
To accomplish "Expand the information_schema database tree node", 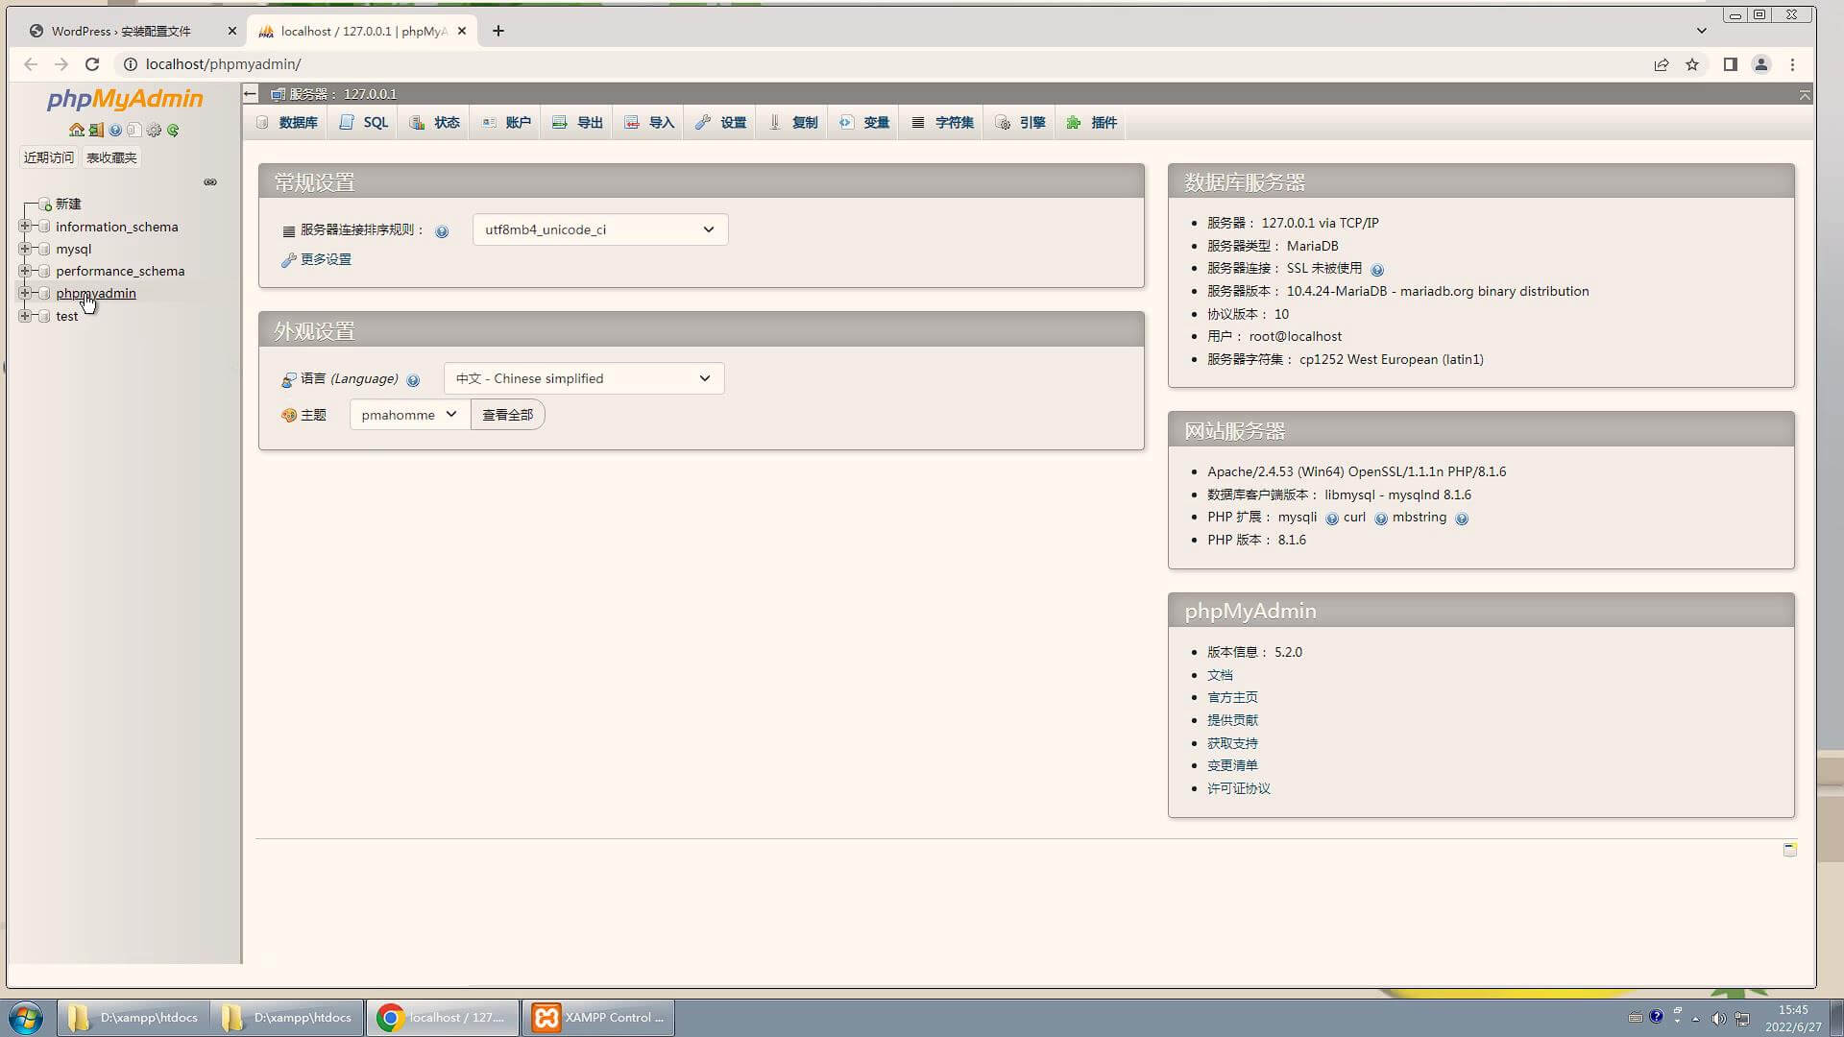I will 25,227.
